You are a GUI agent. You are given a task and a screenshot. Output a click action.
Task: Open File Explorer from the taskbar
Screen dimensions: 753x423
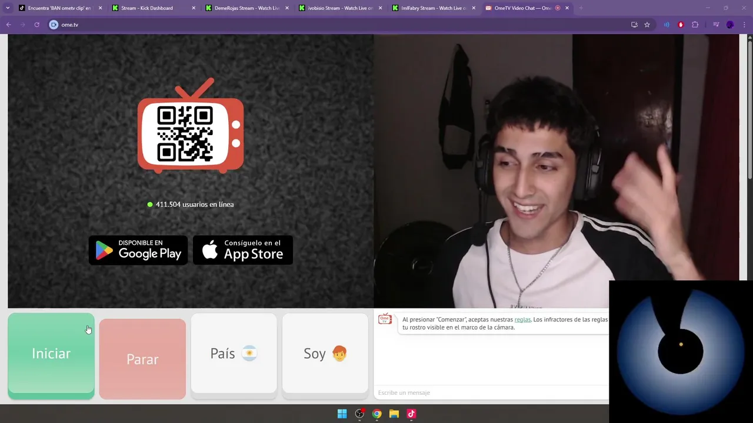(x=394, y=414)
